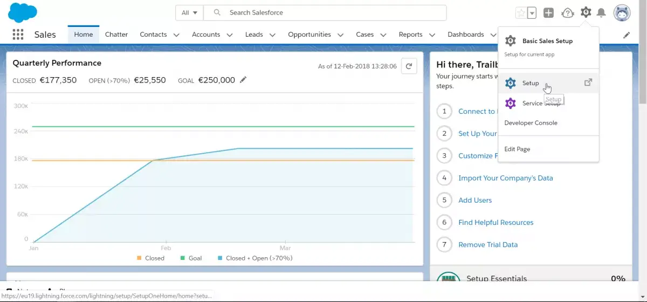Click the Setup gear icon in header
This screenshot has height=302, width=647.
(x=586, y=12)
